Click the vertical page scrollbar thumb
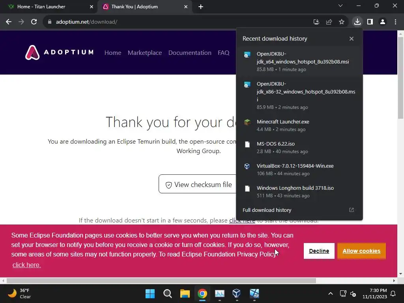The width and height of the screenshot is (404, 303). [x=401, y=77]
